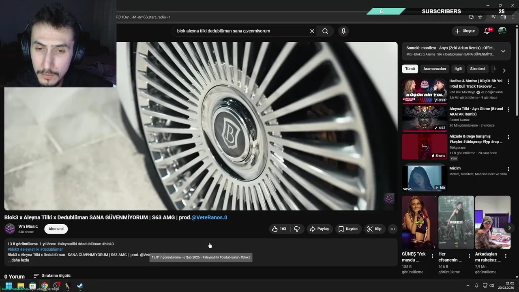This screenshot has height=292, width=519.
Task: Click the Oluştur create button
Action: click(x=465, y=31)
